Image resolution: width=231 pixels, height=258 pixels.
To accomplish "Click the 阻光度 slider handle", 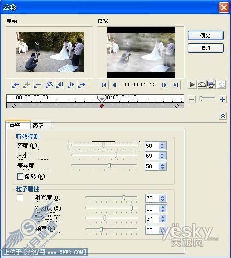I will point(124,198).
